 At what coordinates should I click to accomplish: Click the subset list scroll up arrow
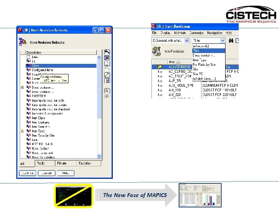pos(99,57)
